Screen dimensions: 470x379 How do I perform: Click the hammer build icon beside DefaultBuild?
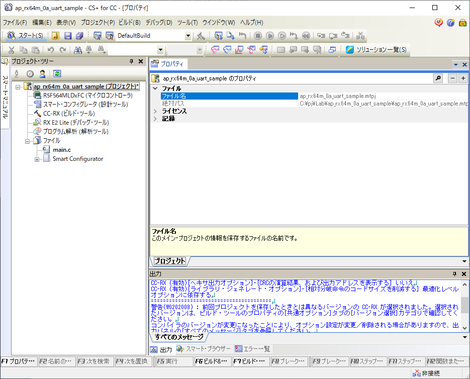(201, 36)
